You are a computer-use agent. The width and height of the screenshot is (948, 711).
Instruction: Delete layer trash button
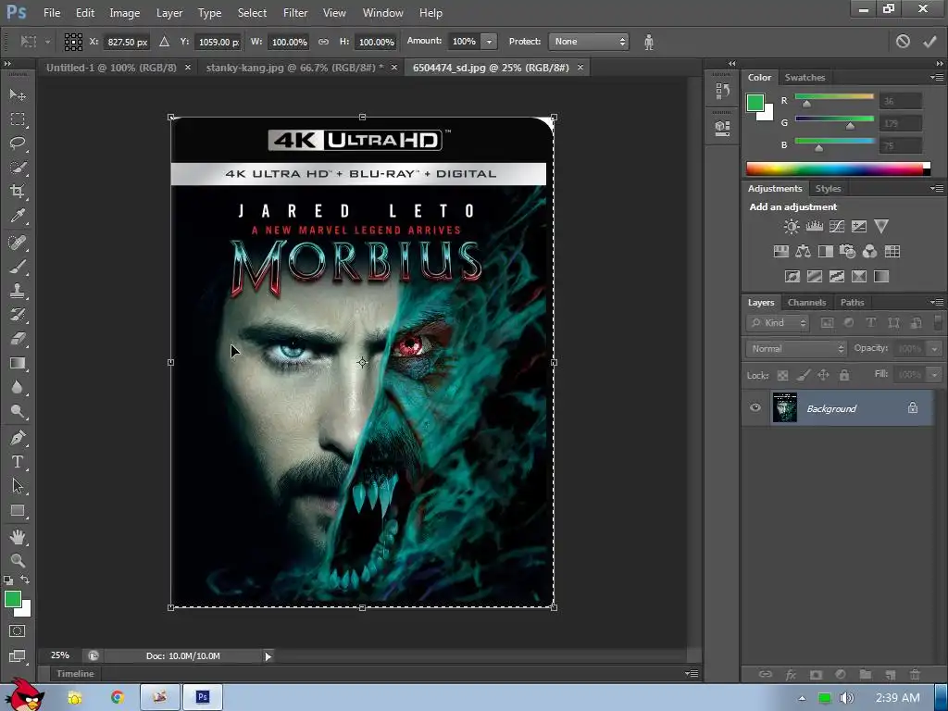pyautogui.click(x=915, y=674)
